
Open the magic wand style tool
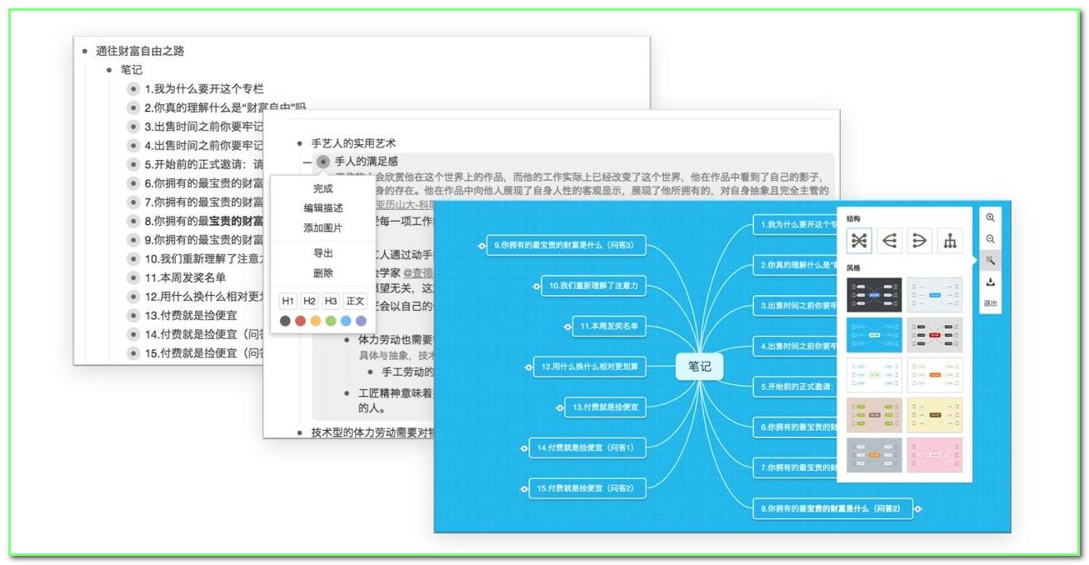(x=991, y=260)
